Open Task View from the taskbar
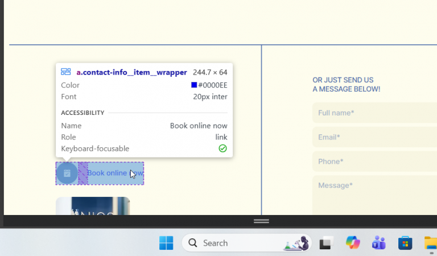Screen dimensions: 437x256 [327, 243]
